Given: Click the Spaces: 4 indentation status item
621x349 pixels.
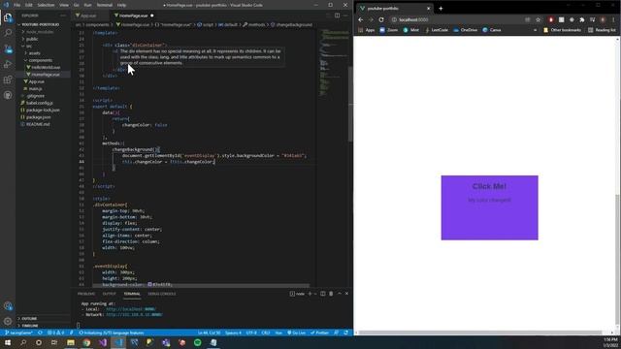Looking at the screenshot, I should pyautogui.click(x=233, y=333).
